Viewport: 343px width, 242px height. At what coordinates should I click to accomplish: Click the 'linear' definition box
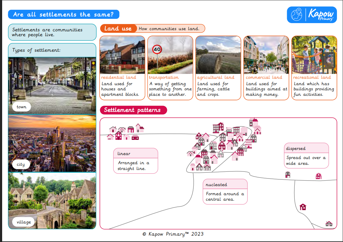tap(136, 161)
